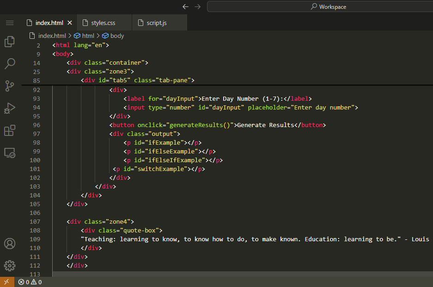Open the Run and Debug view
This screenshot has width=433, height=287.
(10, 108)
